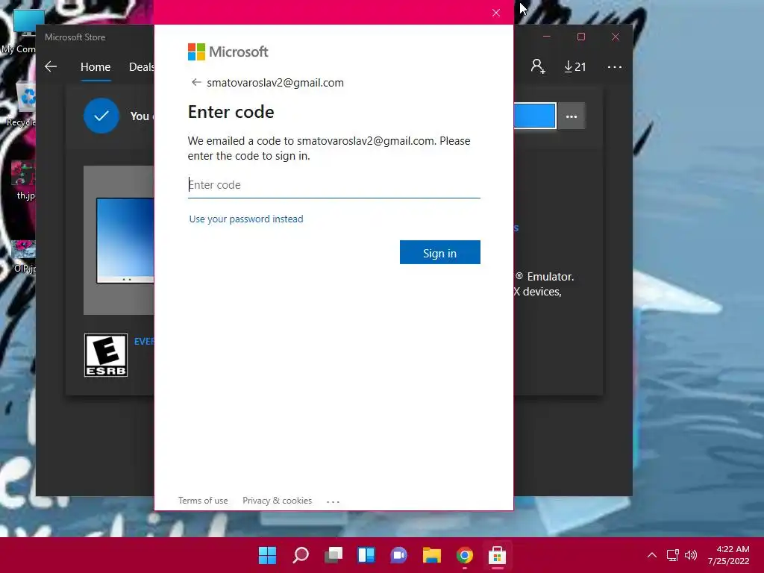Click the app screenshot thumbnail in Store
Viewport: 764px width, 573px height.
click(x=119, y=240)
